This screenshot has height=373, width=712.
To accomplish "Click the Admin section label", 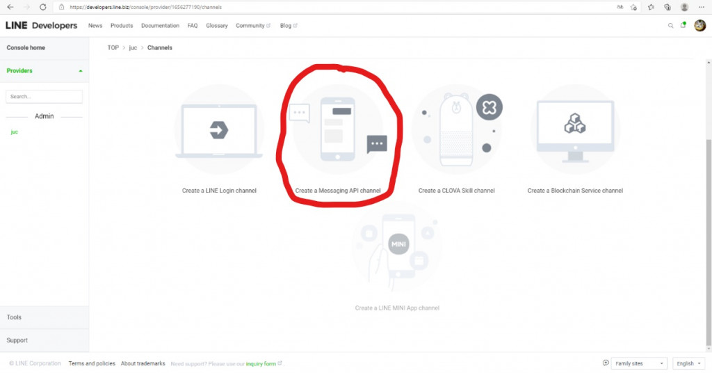I will pos(44,116).
